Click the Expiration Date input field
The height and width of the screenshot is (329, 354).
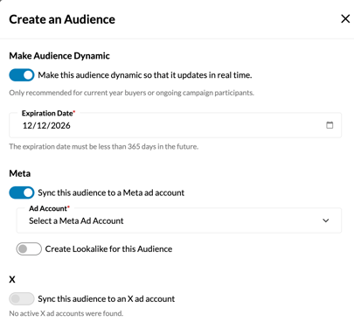click(x=176, y=125)
